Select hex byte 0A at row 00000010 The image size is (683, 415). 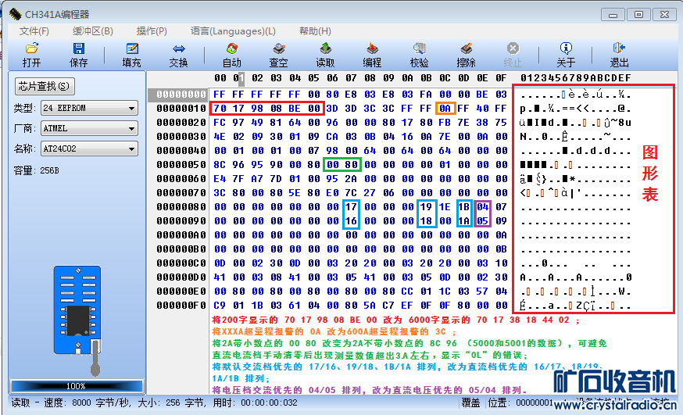coord(445,109)
